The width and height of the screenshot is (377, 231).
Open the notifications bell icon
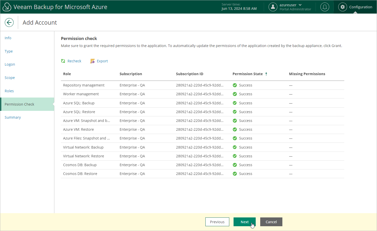click(x=325, y=7)
